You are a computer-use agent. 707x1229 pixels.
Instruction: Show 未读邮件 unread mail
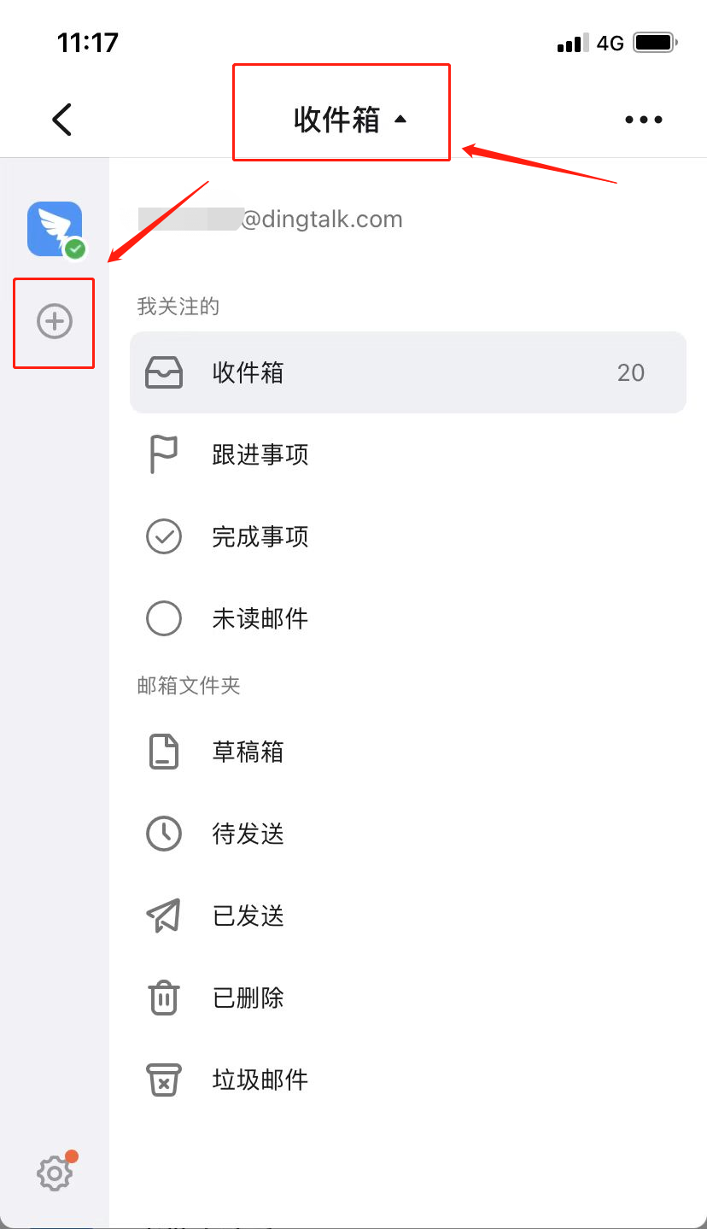(x=260, y=618)
